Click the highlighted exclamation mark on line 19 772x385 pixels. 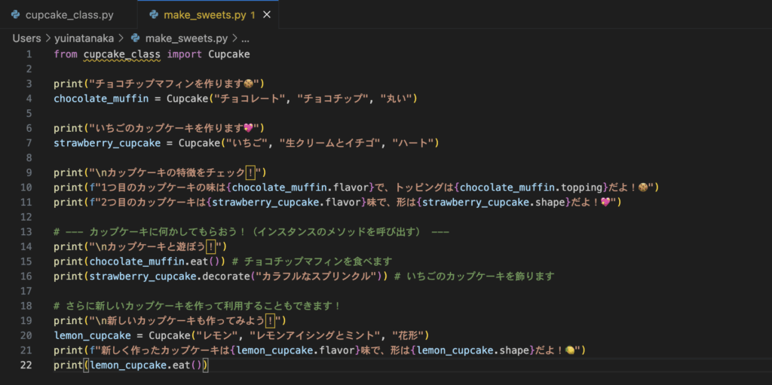pos(271,320)
